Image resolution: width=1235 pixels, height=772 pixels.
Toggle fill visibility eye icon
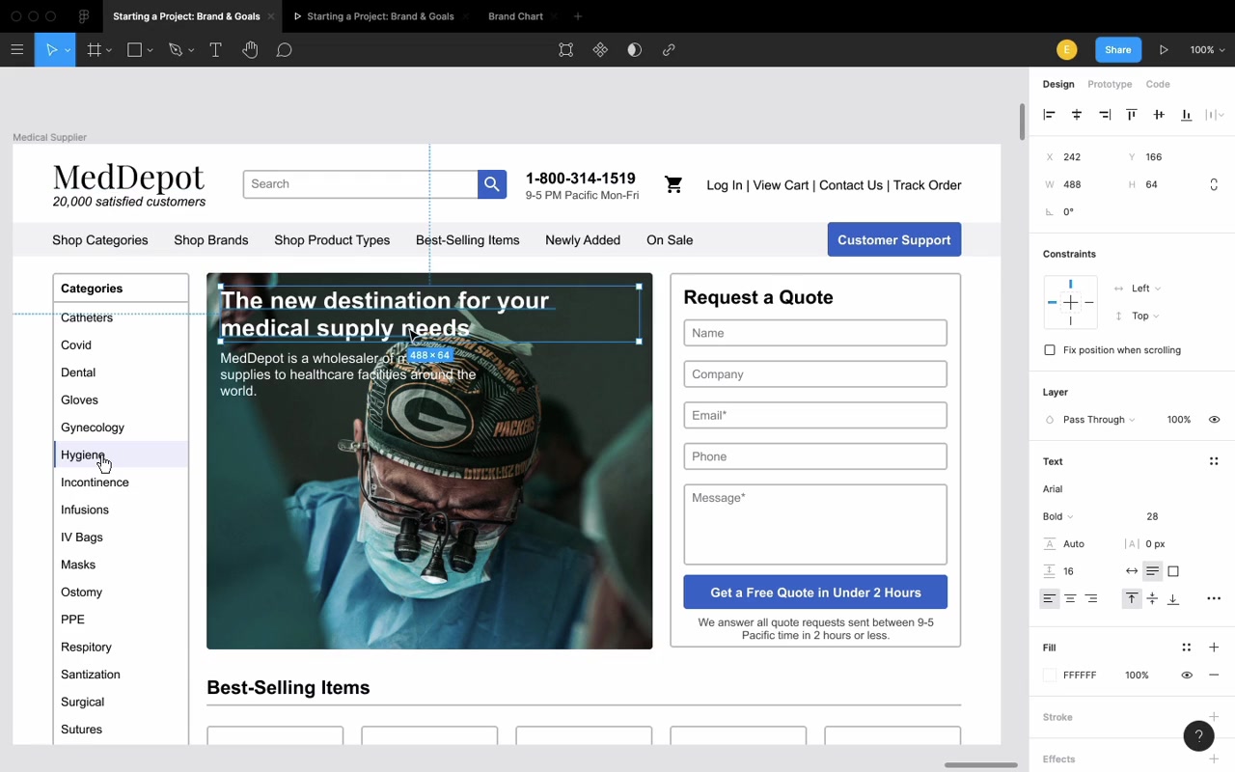tap(1187, 675)
